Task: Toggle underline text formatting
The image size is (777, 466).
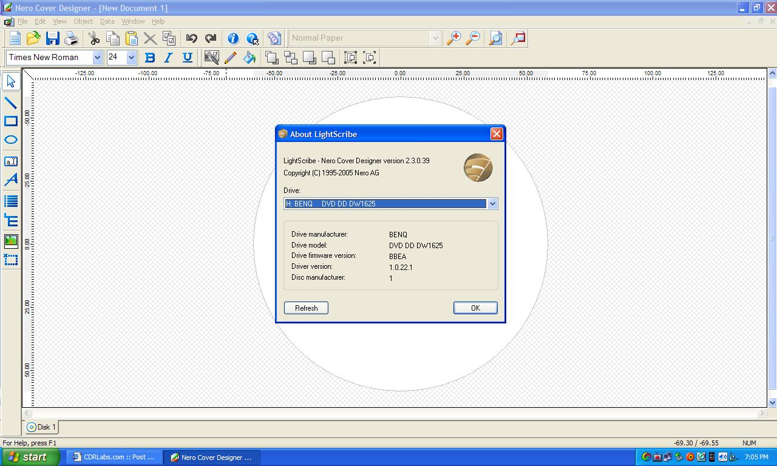Action: 188,58
